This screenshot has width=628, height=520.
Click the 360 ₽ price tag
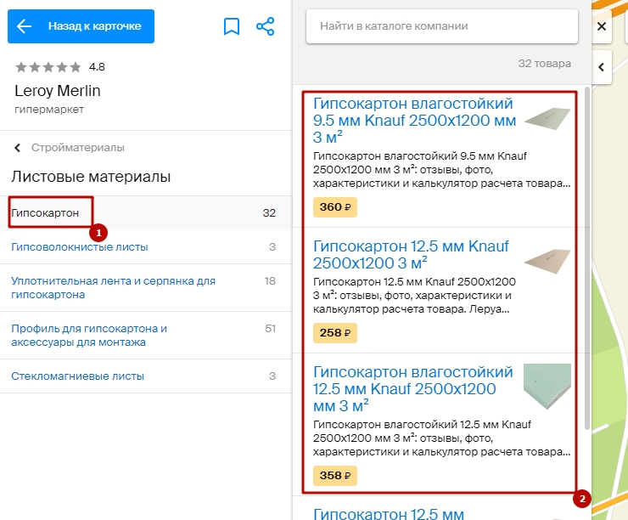click(x=334, y=207)
